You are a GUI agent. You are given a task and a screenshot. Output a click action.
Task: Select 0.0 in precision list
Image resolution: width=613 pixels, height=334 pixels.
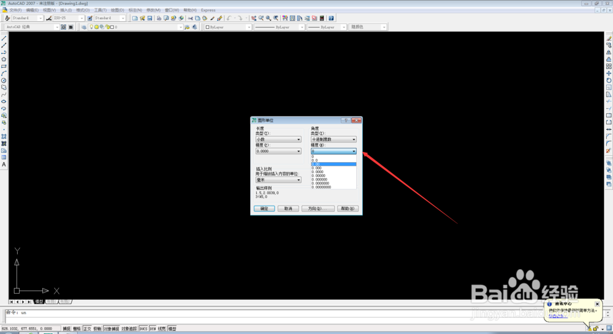tap(333, 160)
